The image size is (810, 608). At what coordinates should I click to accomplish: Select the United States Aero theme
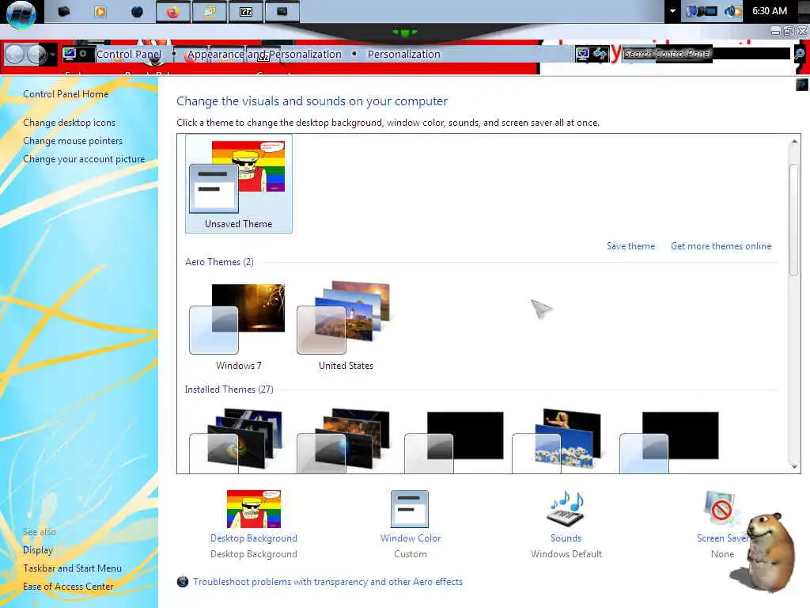coord(346,325)
